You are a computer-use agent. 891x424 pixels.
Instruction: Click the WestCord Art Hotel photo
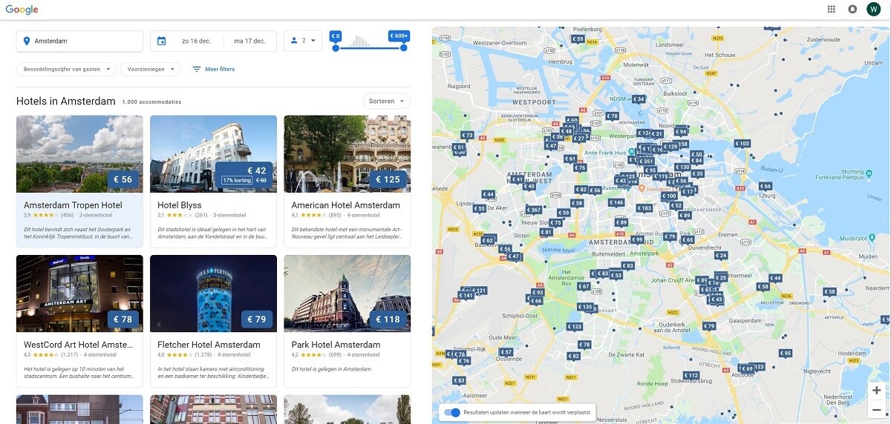79,294
